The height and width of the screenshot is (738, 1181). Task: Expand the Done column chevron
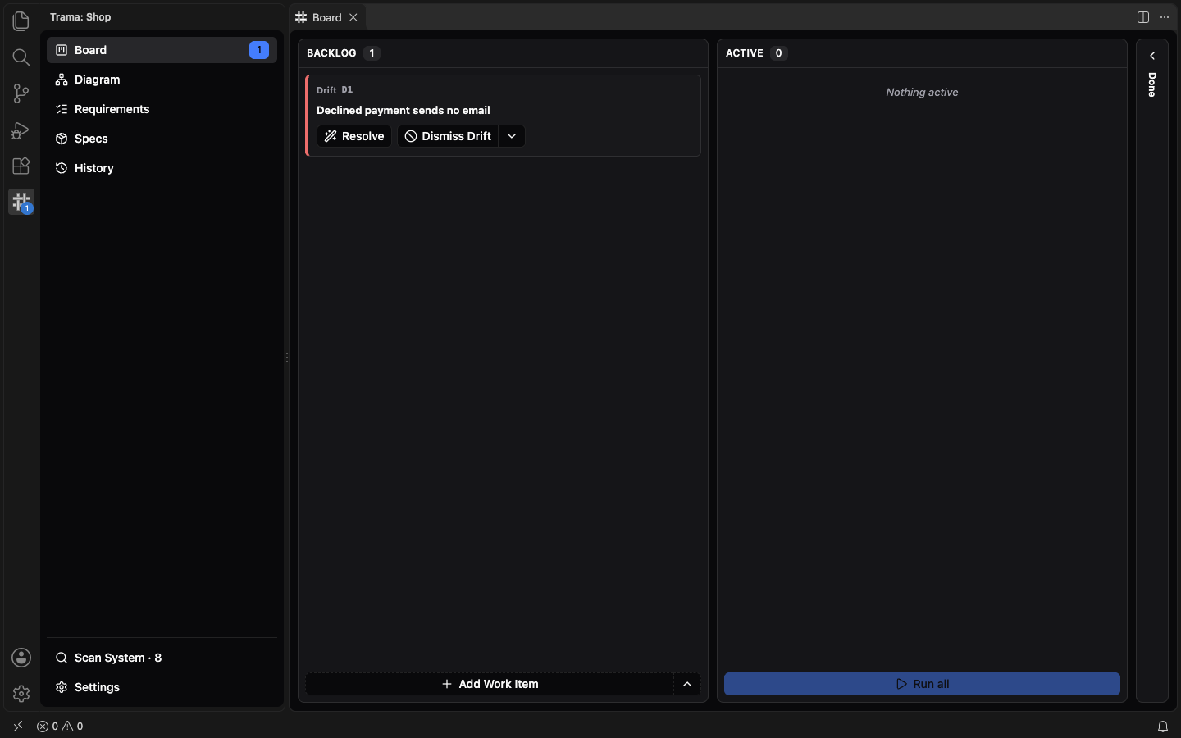coord(1152,56)
